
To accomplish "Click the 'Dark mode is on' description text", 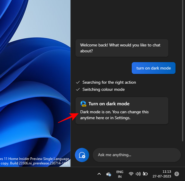I will click(x=114, y=115).
